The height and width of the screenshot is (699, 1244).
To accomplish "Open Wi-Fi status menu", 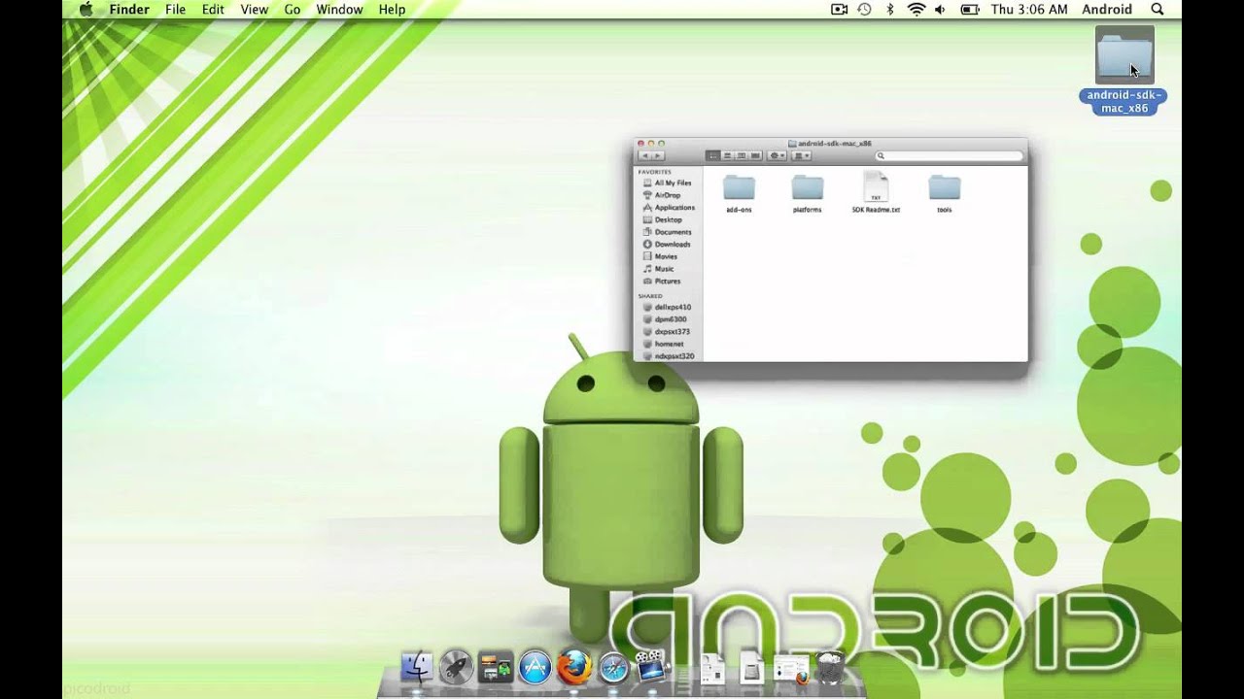I will pyautogui.click(x=916, y=10).
